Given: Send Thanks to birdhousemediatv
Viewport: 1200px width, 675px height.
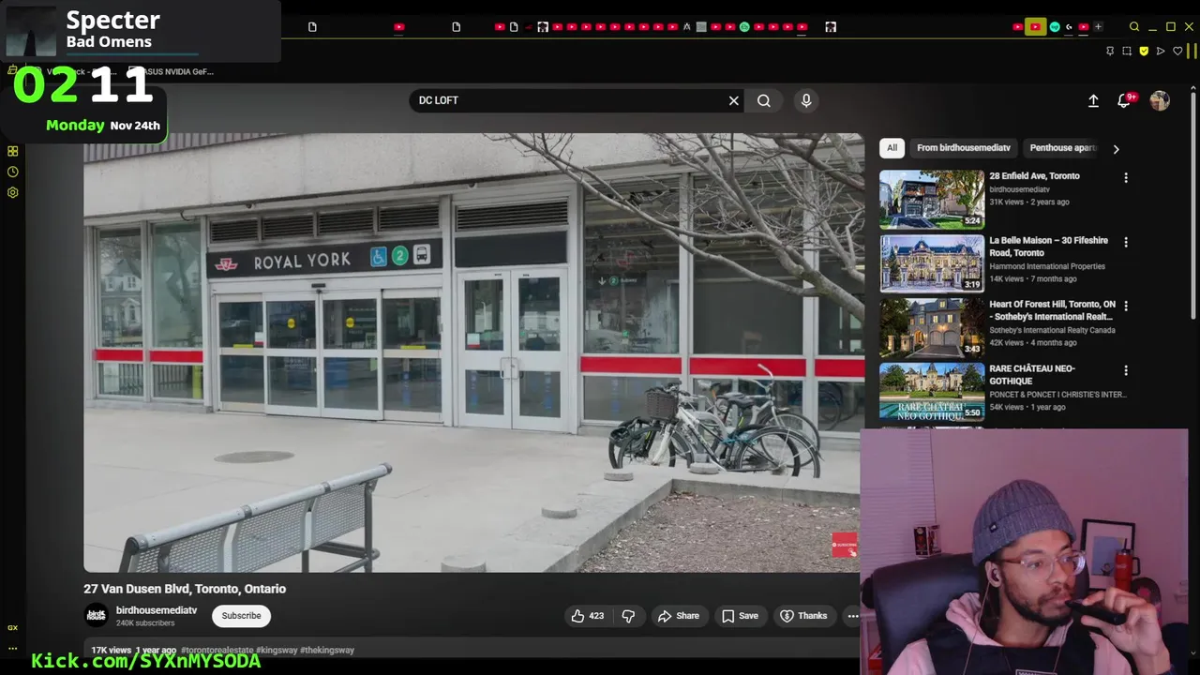Looking at the screenshot, I should tap(803, 616).
